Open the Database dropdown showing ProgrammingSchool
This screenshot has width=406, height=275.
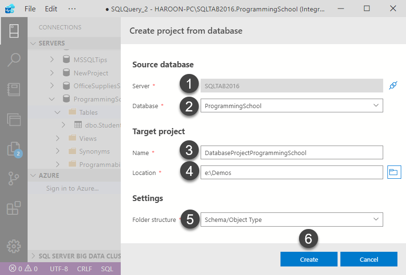(x=291, y=106)
